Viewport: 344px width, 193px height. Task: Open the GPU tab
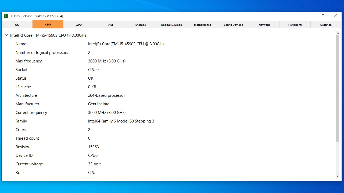(x=79, y=25)
